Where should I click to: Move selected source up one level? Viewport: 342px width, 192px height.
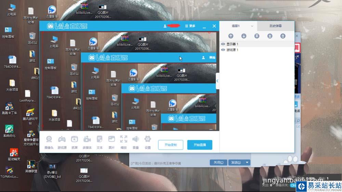[231, 36]
